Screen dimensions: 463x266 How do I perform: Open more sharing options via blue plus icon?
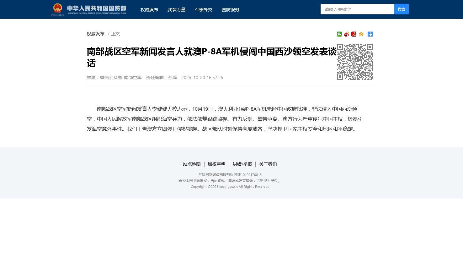tap(370, 34)
